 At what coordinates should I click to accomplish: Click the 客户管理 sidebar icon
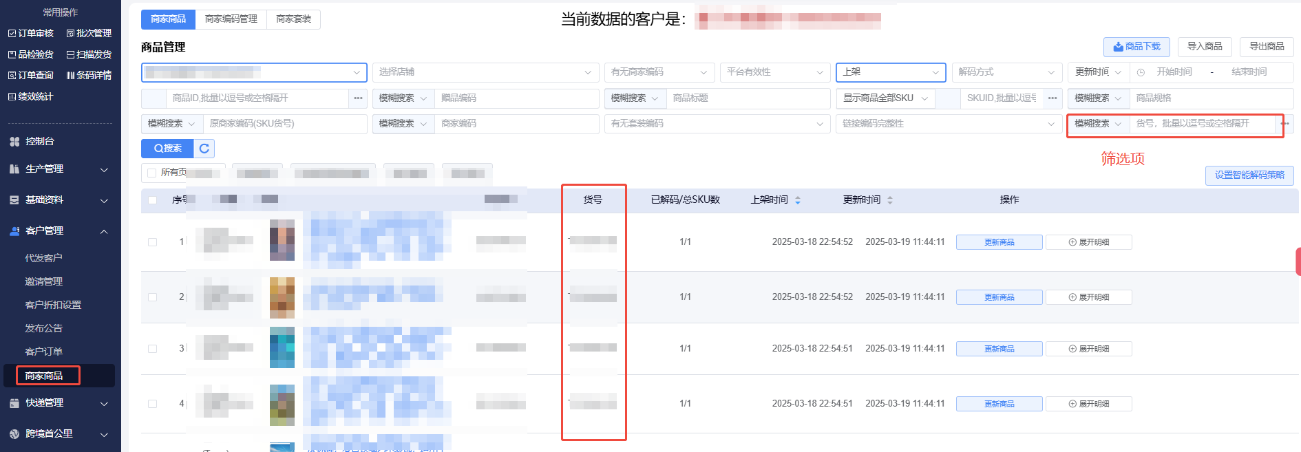click(x=14, y=230)
